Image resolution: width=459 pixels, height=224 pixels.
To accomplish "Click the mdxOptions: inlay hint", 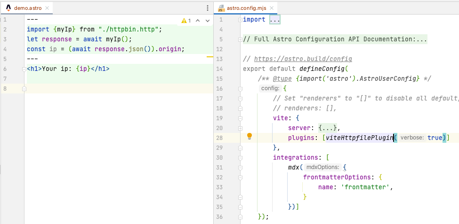I will pyautogui.click(x=322, y=167).
